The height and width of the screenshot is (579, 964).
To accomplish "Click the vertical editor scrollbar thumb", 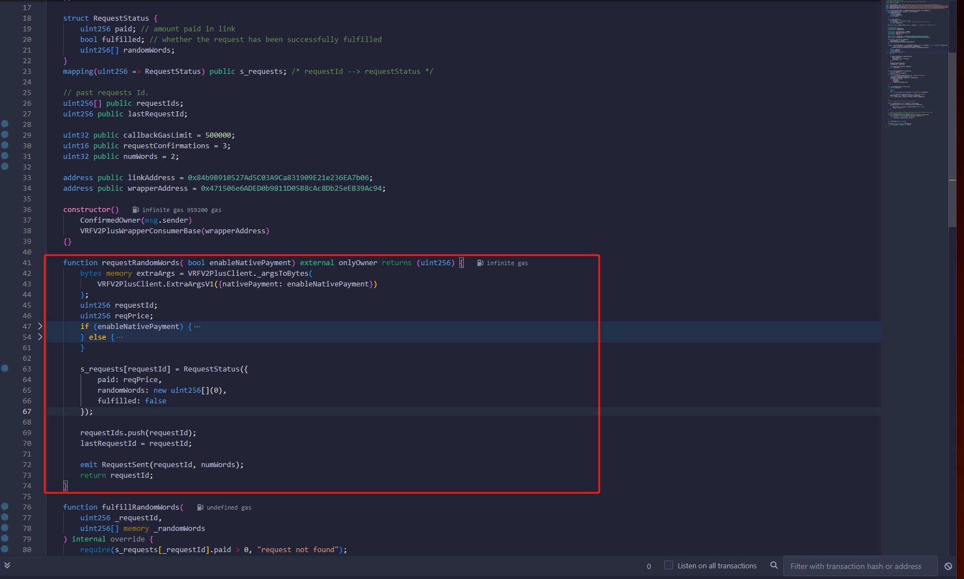I will pyautogui.click(x=952, y=140).
